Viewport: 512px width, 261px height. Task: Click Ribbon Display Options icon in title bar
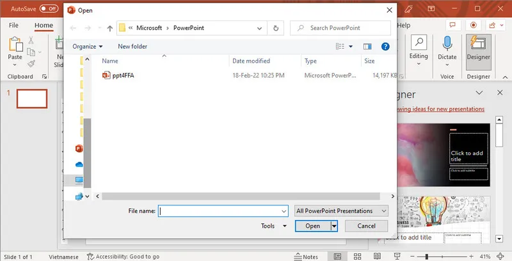[431, 9]
